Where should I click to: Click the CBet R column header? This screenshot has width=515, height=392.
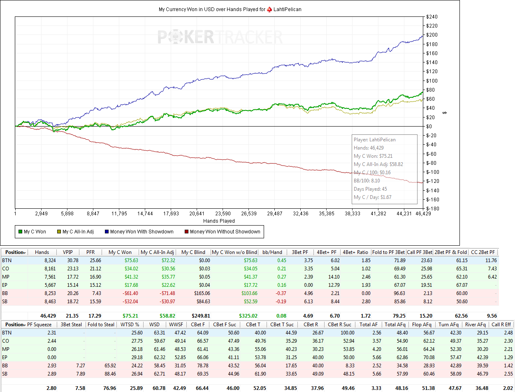(x=311, y=325)
